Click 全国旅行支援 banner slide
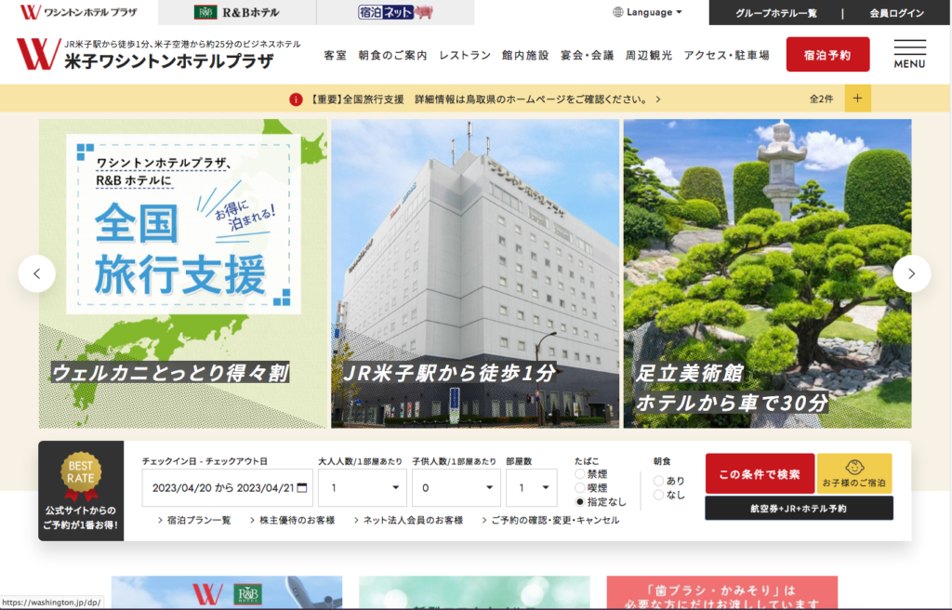The height and width of the screenshot is (610, 952). pyautogui.click(x=183, y=273)
